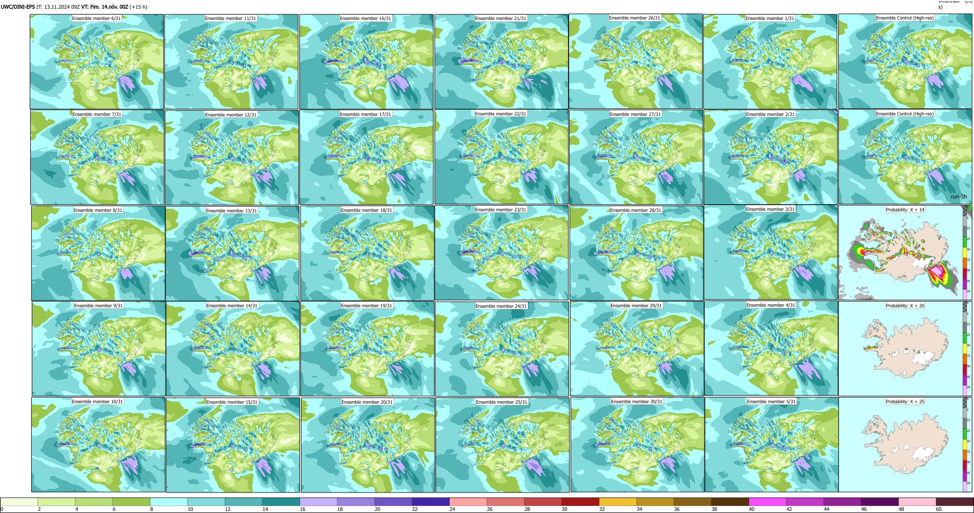
Task: Click the 'Ensemble member 24/31' title label
Action: (501, 306)
